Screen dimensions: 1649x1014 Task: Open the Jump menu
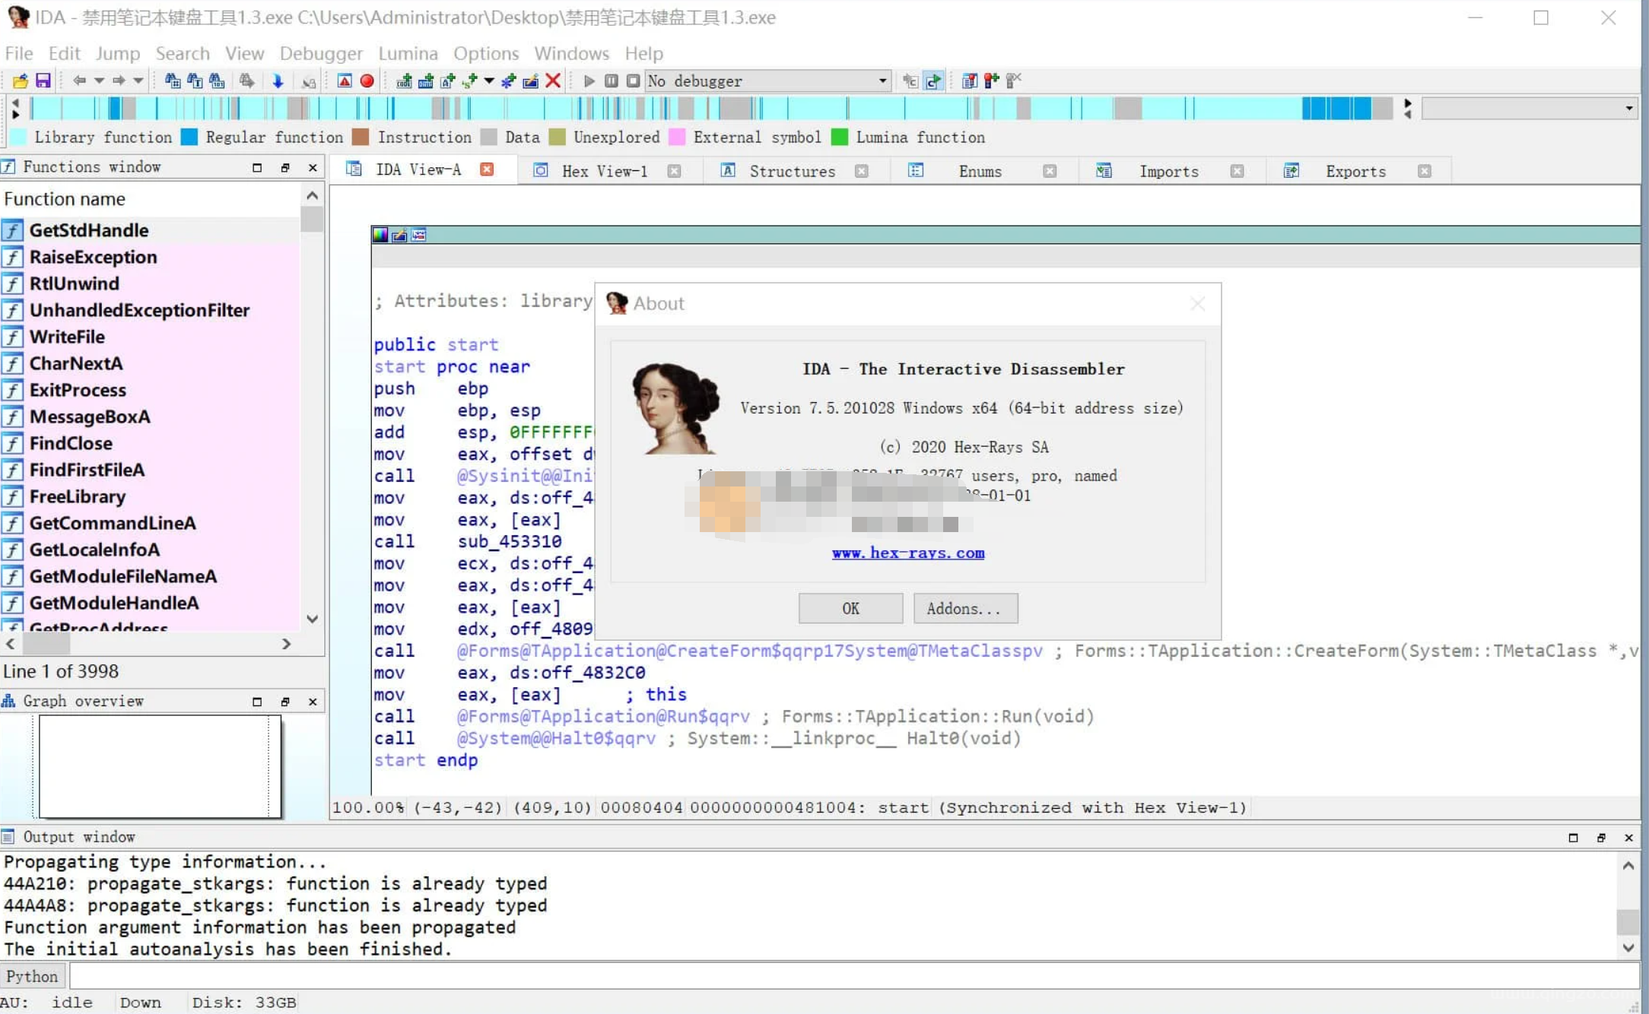tap(117, 53)
